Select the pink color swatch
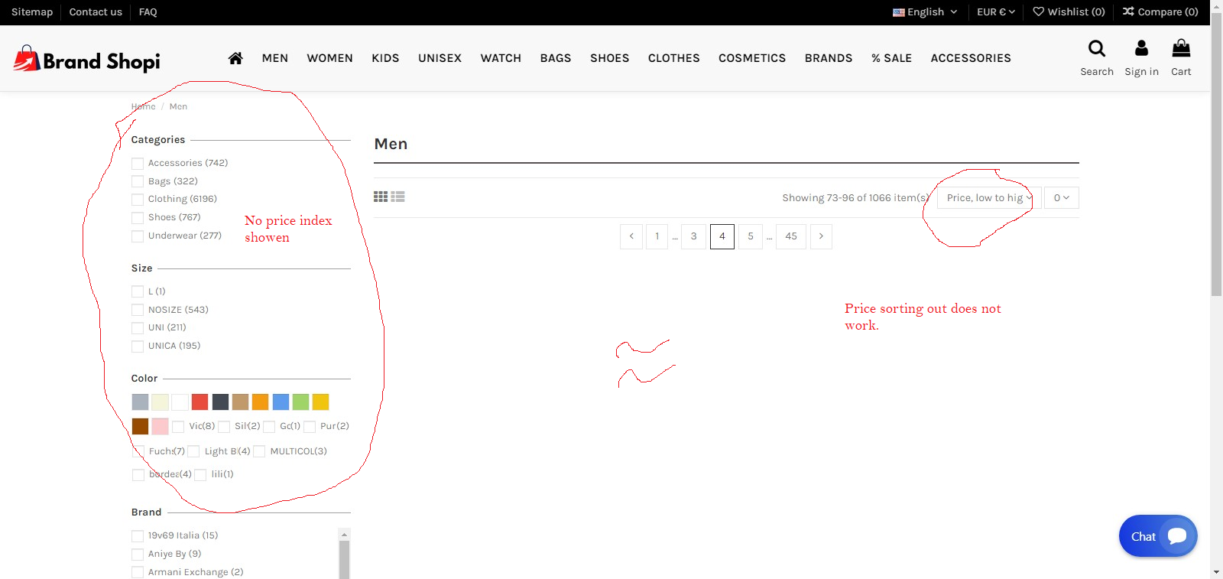This screenshot has width=1223, height=579. click(x=160, y=426)
